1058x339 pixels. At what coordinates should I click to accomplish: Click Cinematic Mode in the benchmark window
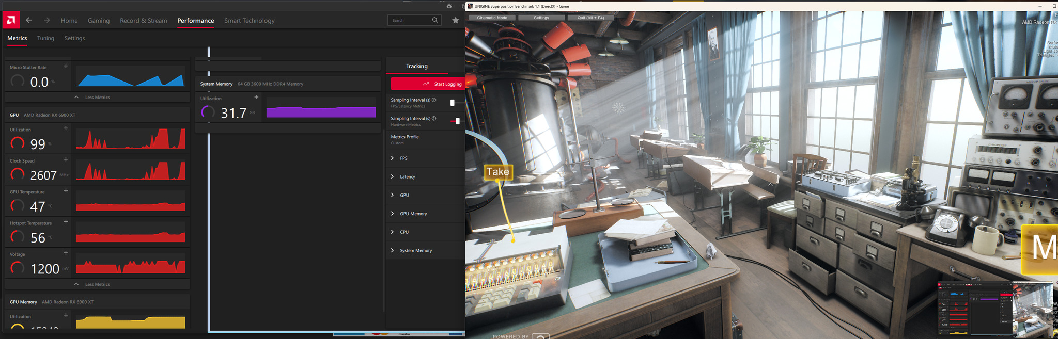click(x=492, y=18)
